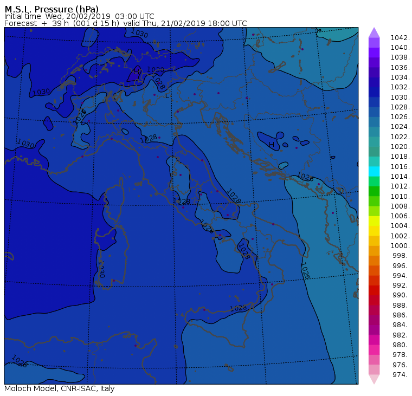The height and width of the screenshot is (396, 412).
Task: Select the legend value "986."
Action: (x=401, y=315)
